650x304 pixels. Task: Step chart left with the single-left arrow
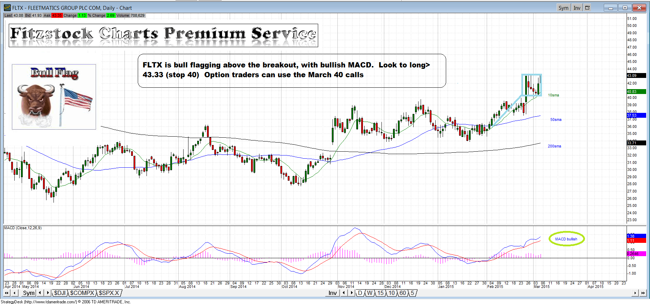click(15, 293)
